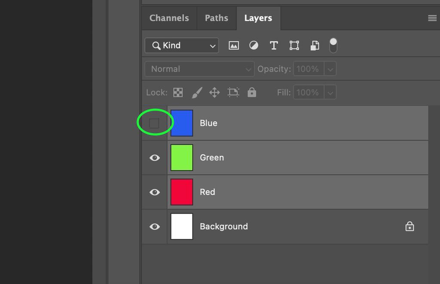440x284 pixels.
Task: Filter layers by pixel layer icon
Action: pos(234,46)
